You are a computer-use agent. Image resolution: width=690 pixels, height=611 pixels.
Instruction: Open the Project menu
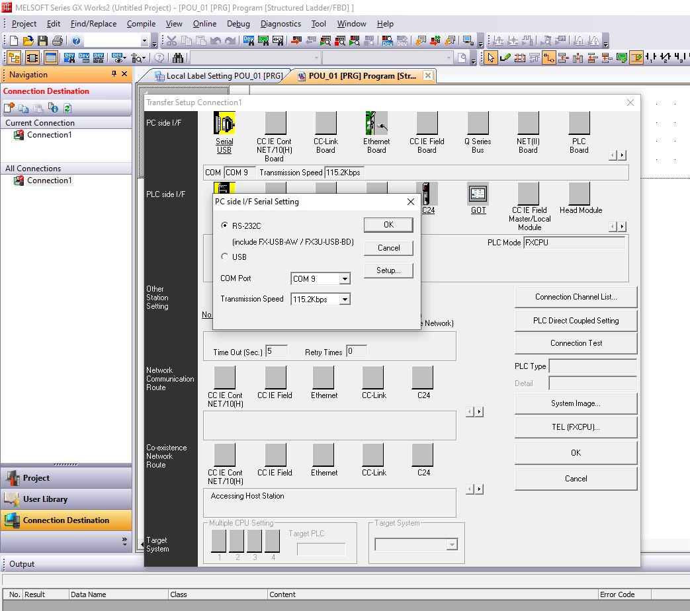point(24,24)
